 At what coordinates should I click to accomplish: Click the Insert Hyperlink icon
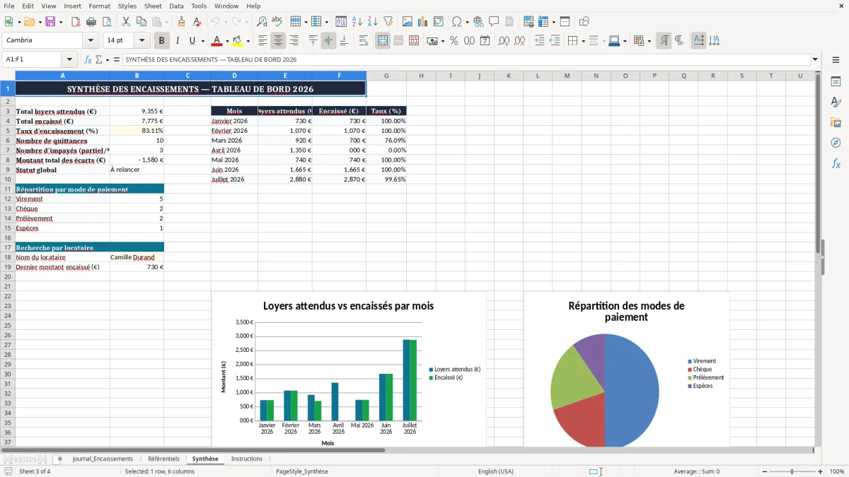click(x=478, y=22)
